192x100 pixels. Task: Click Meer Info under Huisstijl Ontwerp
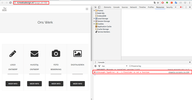[x=35, y=84]
